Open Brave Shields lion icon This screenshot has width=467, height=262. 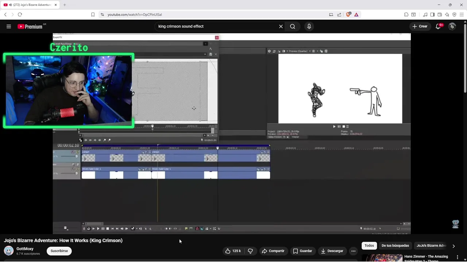[x=348, y=15]
